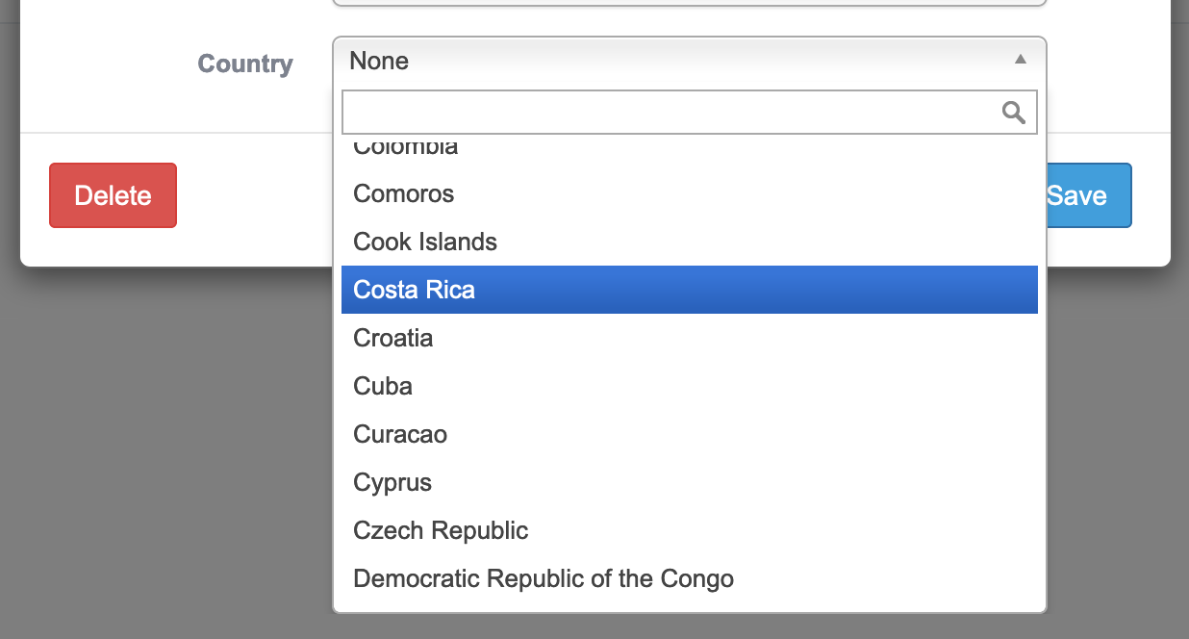
Task: Click the magnifier icon in the search box
Action: pos(1013,113)
